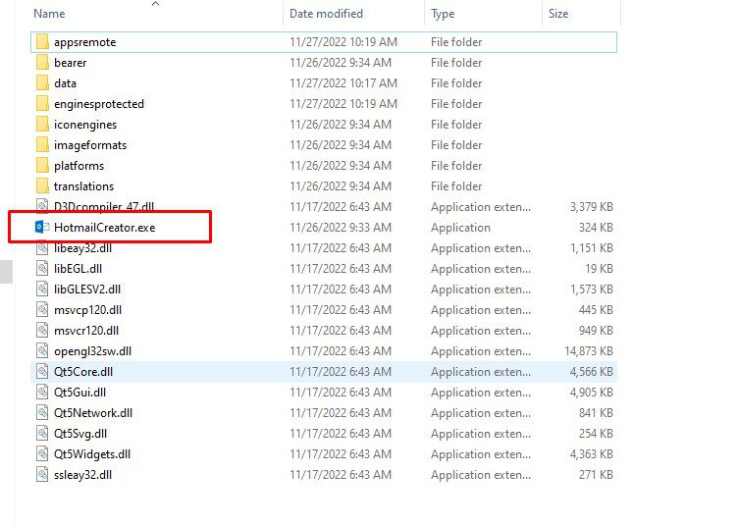The image size is (738, 526).
Task: Select the appsremote folder name
Action: click(x=84, y=42)
